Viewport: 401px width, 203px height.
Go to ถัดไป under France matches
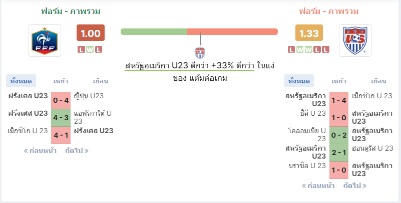77,151
